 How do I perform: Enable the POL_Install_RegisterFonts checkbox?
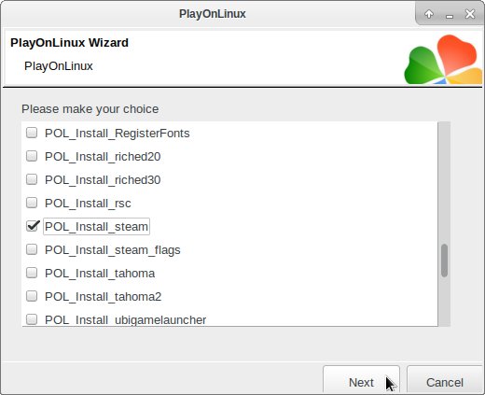[x=32, y=133]
